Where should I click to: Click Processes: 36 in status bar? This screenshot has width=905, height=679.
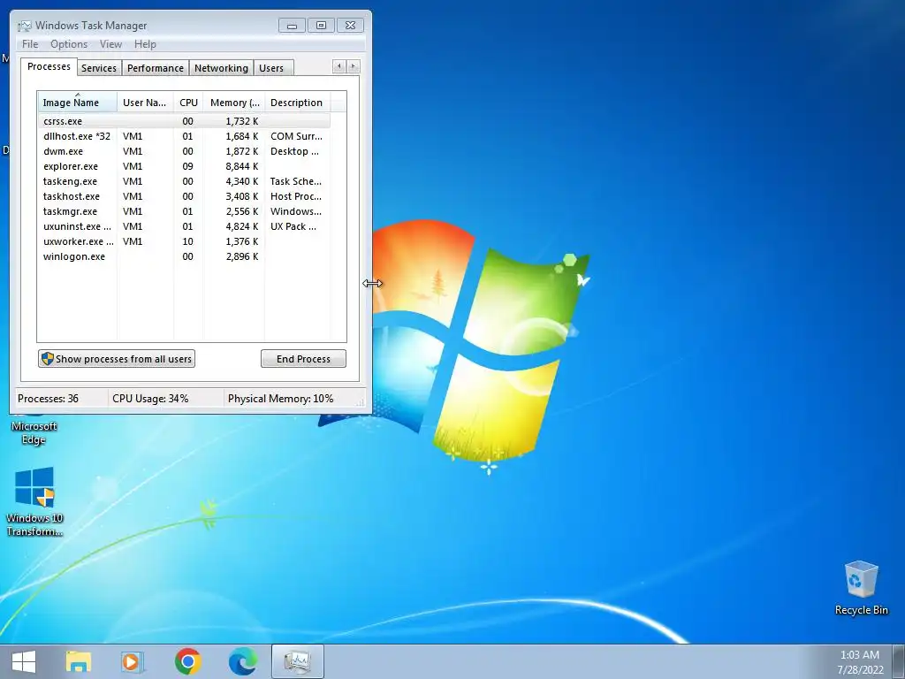coord(48,399)
